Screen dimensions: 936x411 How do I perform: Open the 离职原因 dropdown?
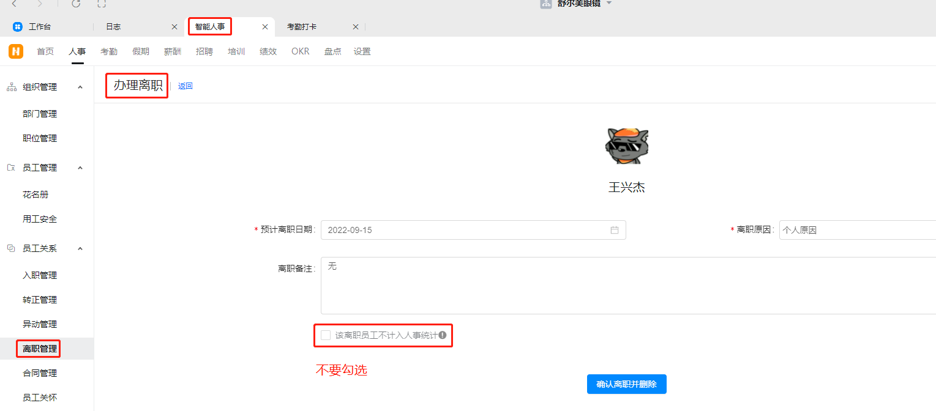coord(857,230)
